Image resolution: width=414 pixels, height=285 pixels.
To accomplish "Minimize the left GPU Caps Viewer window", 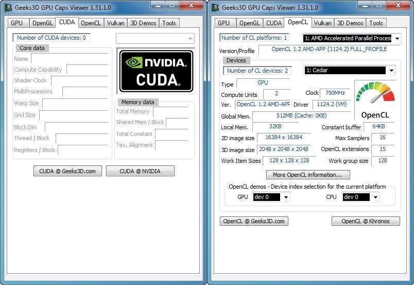I will [x=158, y=5].
